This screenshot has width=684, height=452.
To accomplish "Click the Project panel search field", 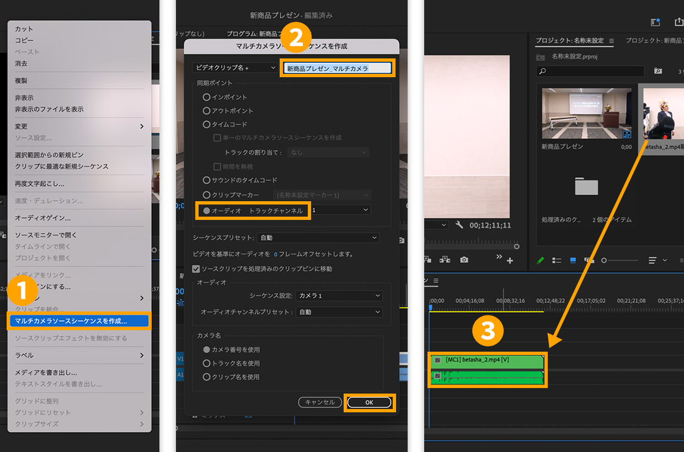I will click(590, 71).
